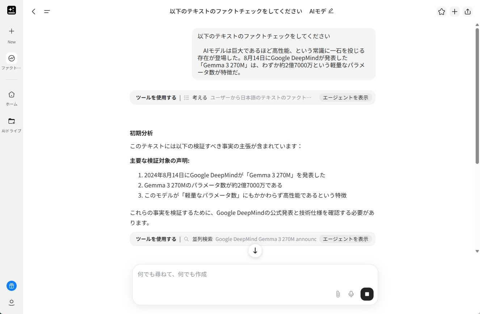Click エージェントを表示 on 考える row
Screen dimensions: 480x314
(345, 98)
